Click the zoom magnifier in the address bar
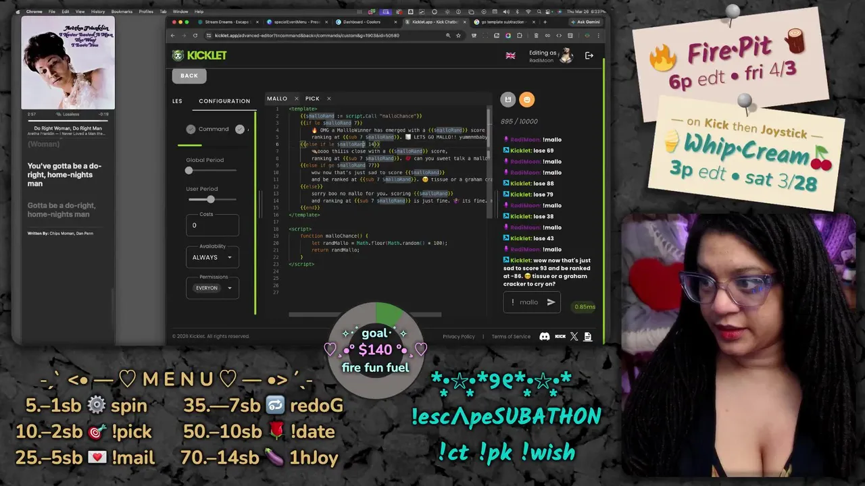 (x=448, y=35)
